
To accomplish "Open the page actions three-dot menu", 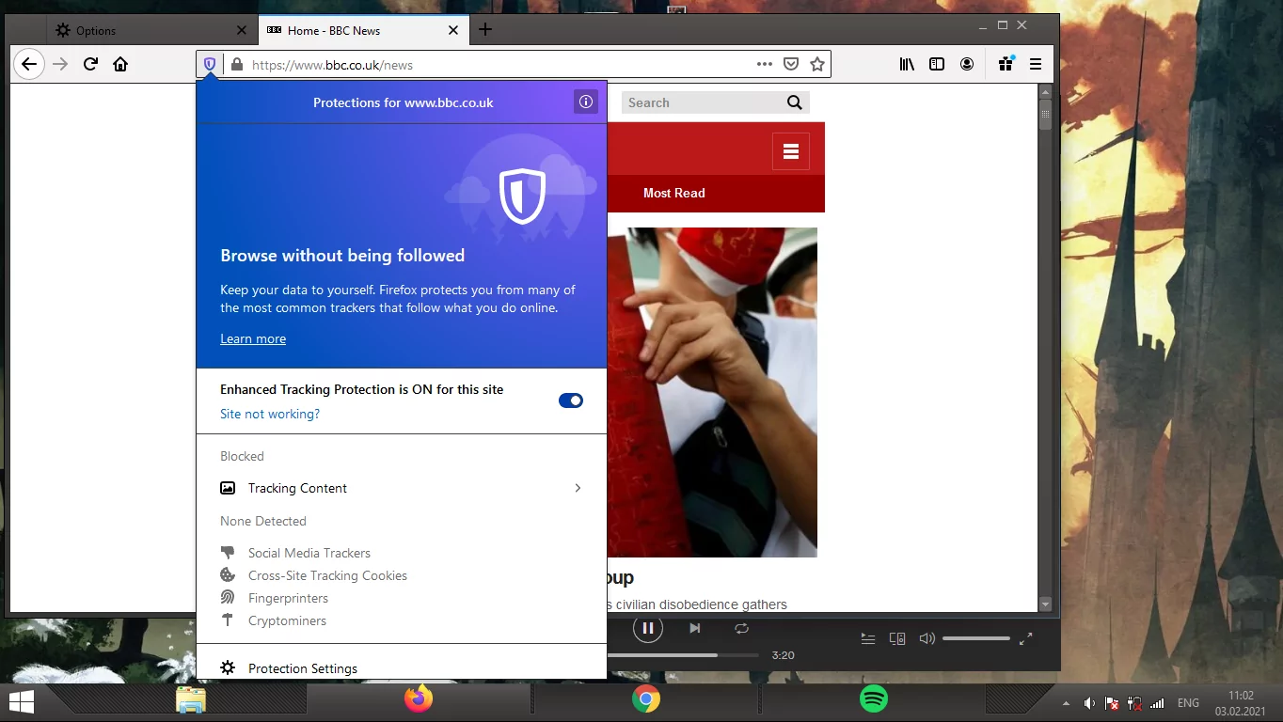I will click(x=765, y=64).
